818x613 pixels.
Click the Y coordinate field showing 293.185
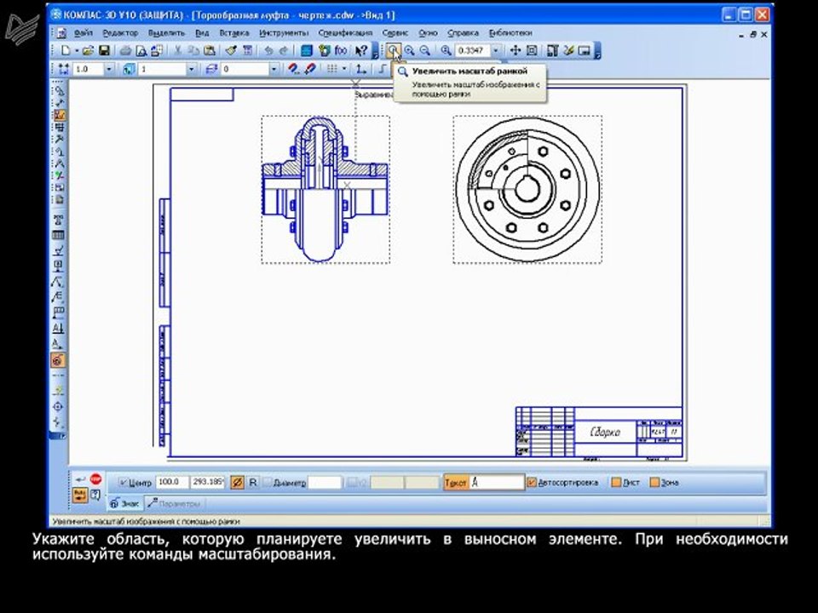click(208, 482)
